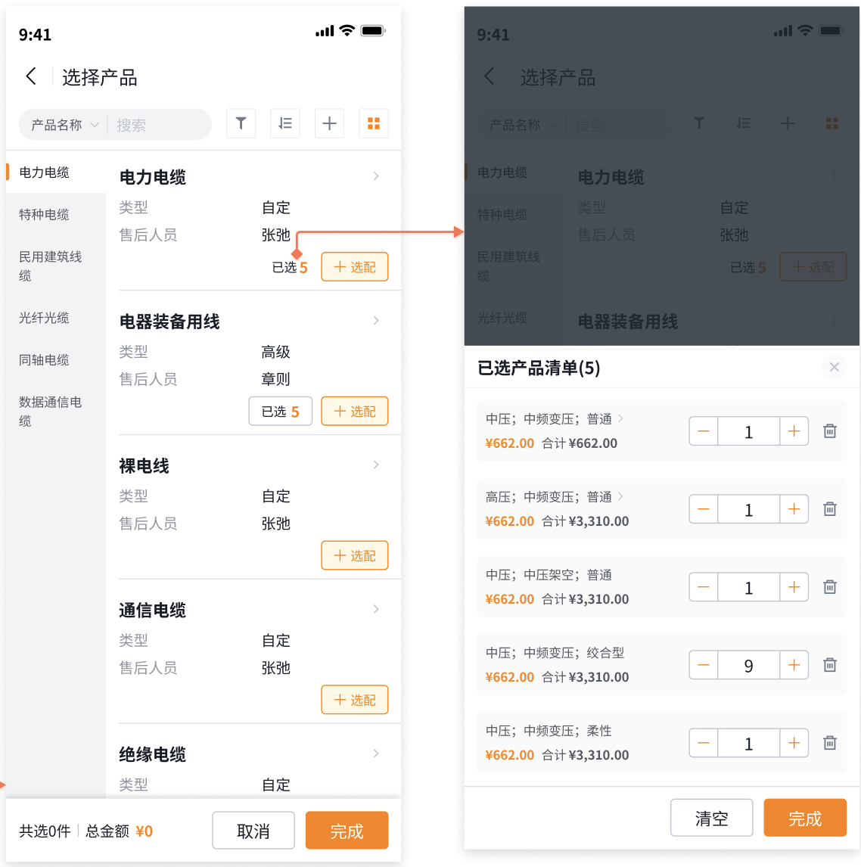Edit quantity field showing 9 for 绞合型
The width and height of the screenshot is (861, 867).
tap(749, 665)
